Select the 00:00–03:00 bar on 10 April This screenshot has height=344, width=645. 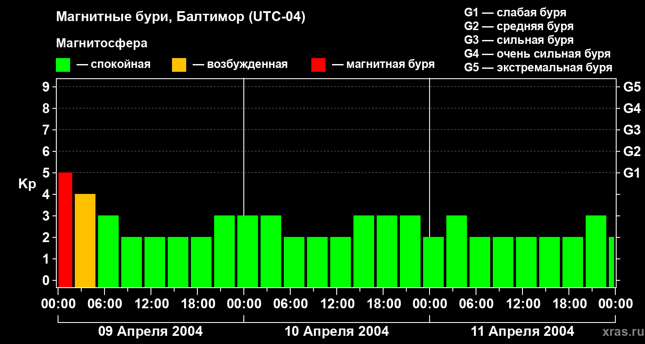click(x=248, y=251)
